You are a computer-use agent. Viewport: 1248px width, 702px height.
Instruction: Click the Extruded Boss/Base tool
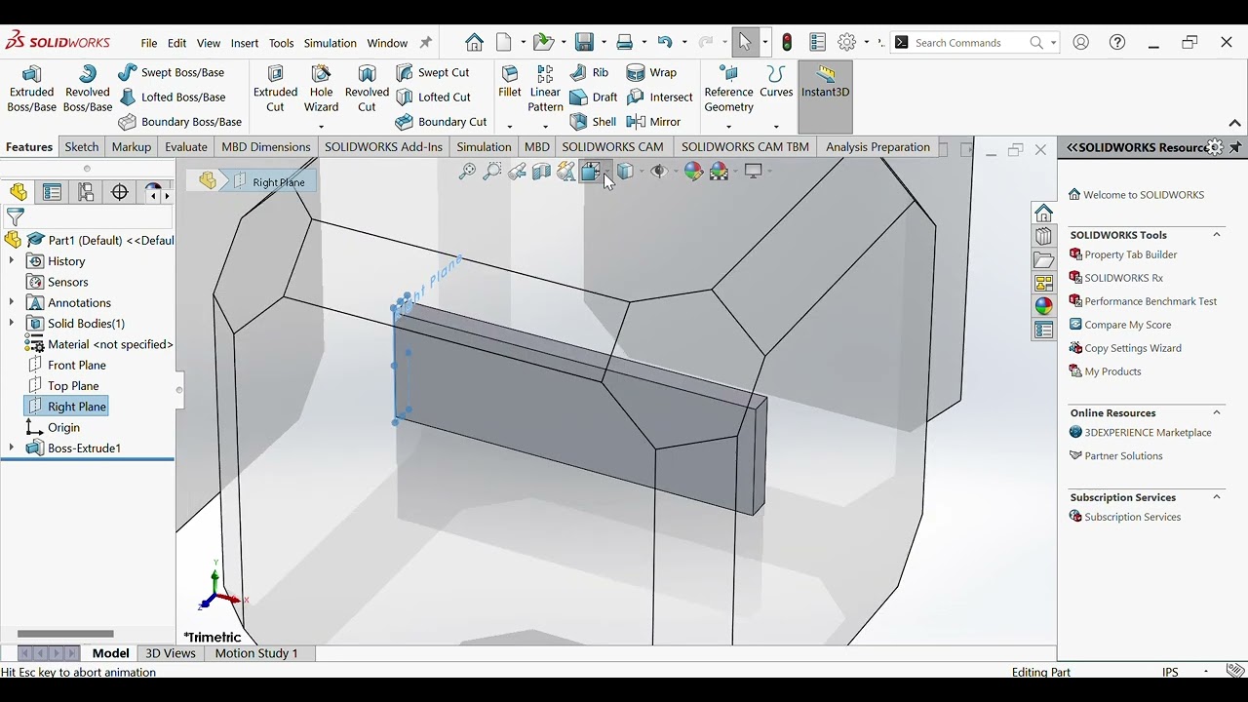31,89
